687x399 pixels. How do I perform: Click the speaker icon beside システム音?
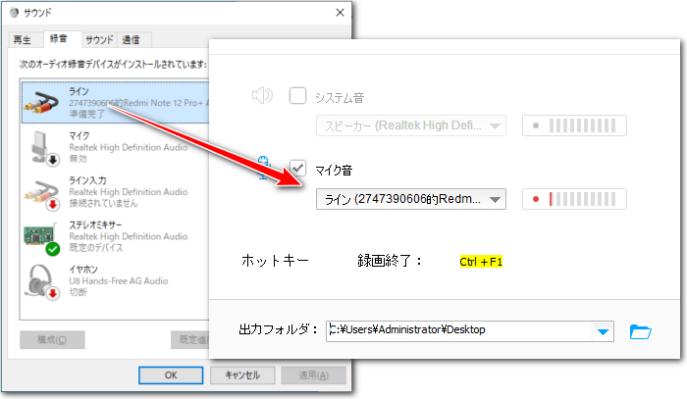(261, 96)
